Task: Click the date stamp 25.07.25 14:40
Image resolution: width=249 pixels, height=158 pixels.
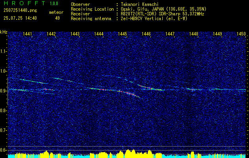Action: point(20,18)
